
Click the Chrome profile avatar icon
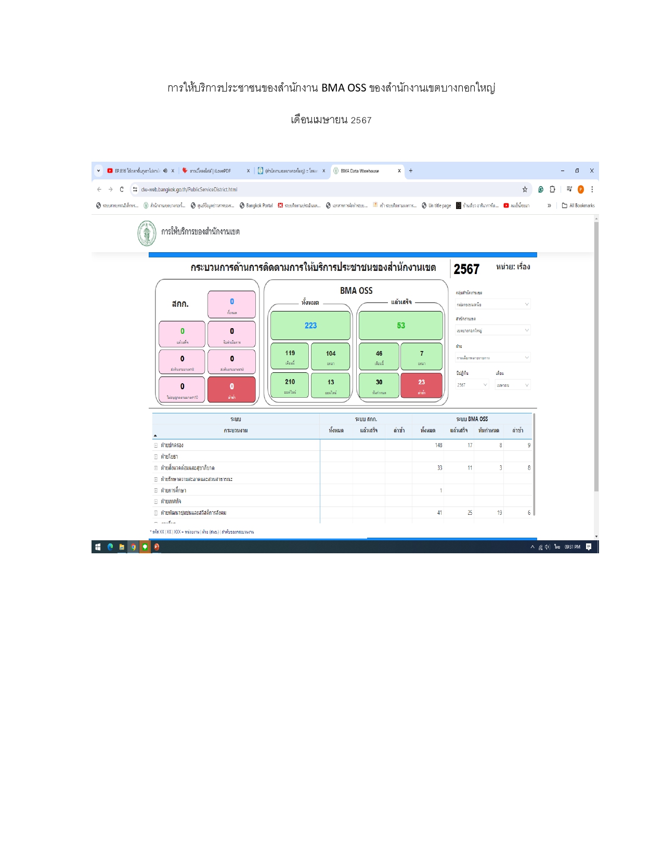tap(581, 189)
